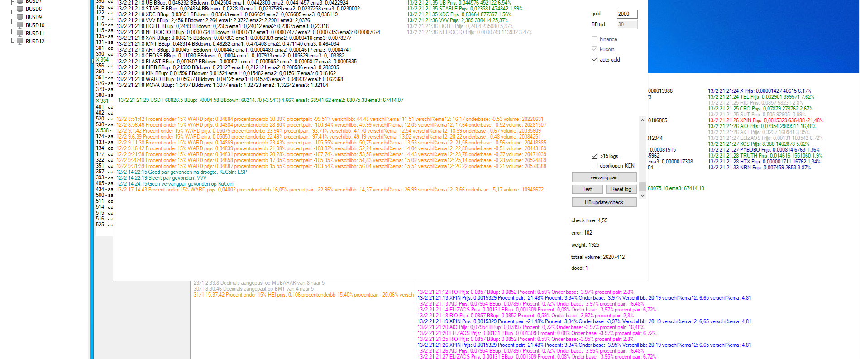Image resolution: width=860 pixels, height=359 pixels.
Task: Click the XAN BBup: 0,008215 line
Action: coord(234,38)
